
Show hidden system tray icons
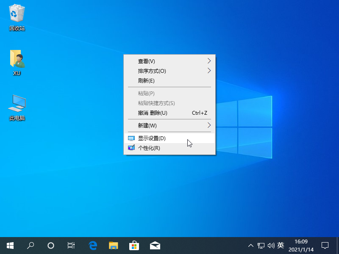point(251,245)
